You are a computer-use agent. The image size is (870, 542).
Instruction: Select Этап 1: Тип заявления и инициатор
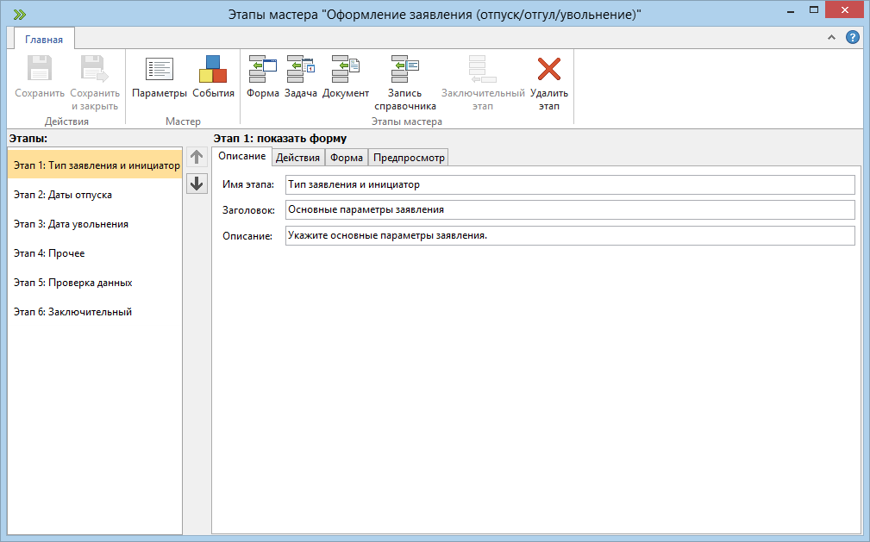tap(95, 165)
